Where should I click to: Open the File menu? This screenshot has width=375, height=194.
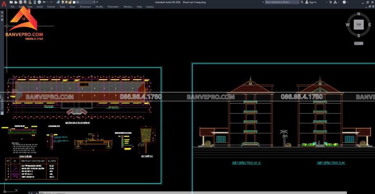pos(12,7)
